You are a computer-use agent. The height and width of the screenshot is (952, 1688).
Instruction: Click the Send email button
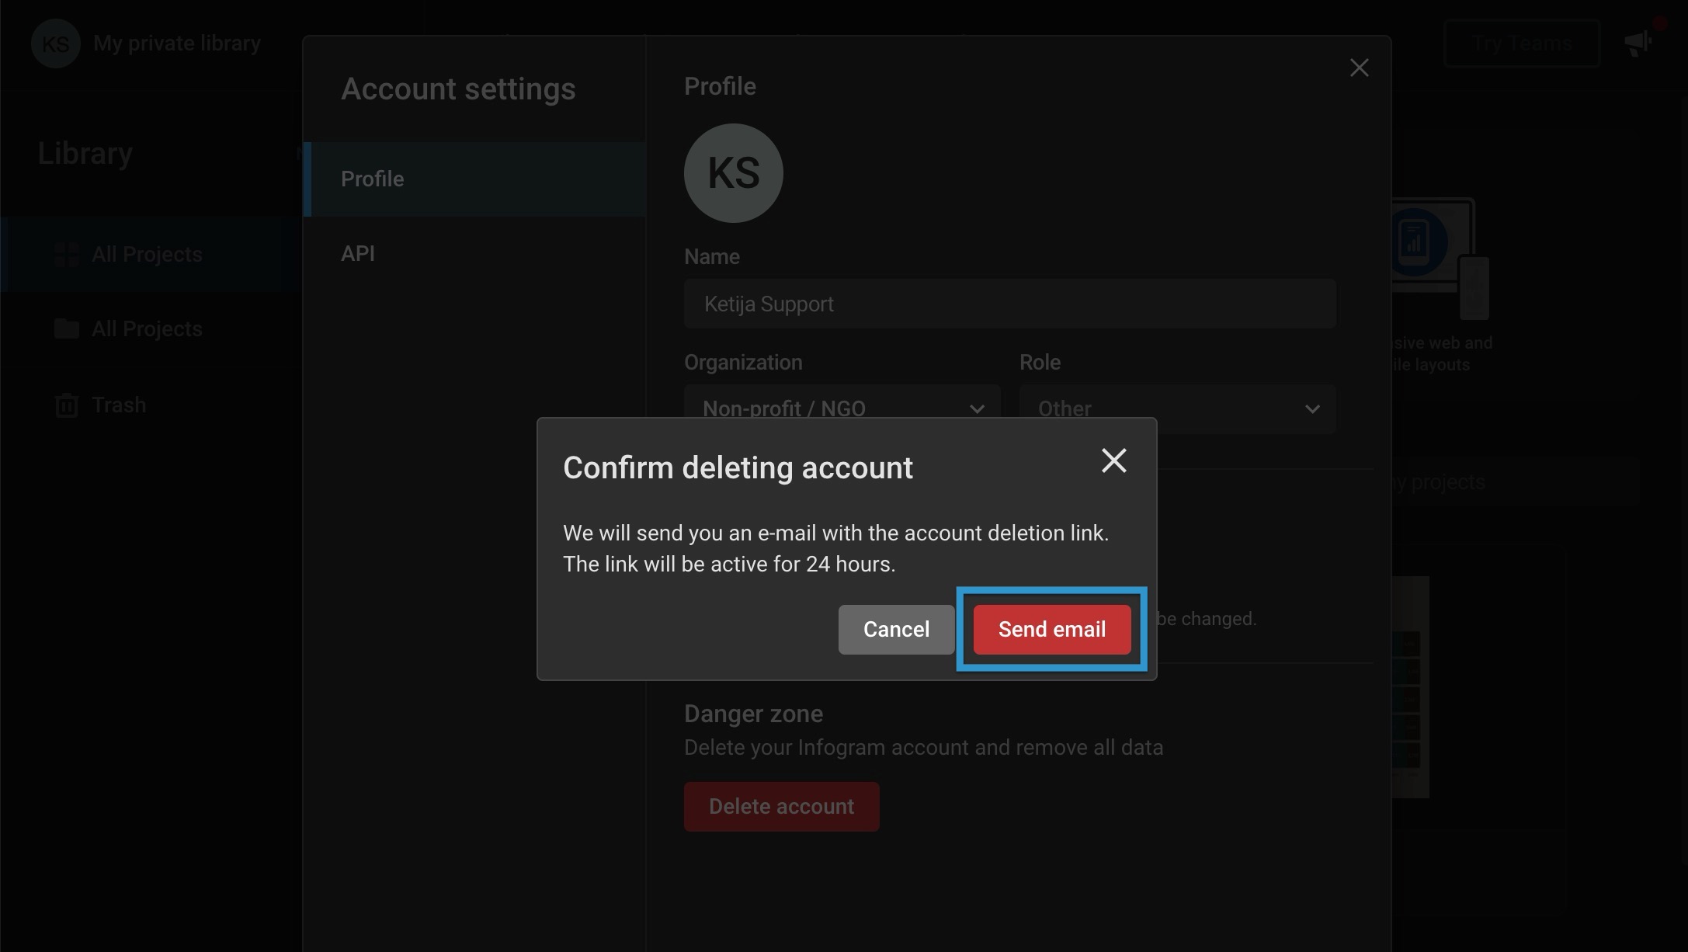(x=1052, y=629)
